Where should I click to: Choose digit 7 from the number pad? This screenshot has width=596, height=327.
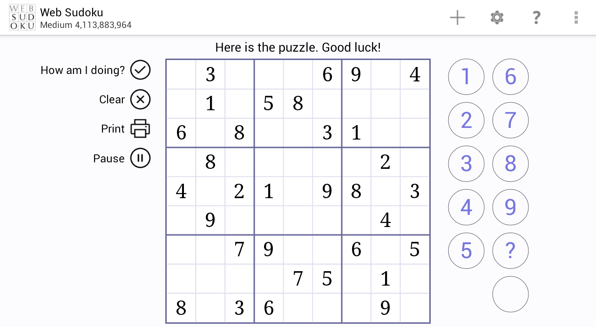click(510, 120)
